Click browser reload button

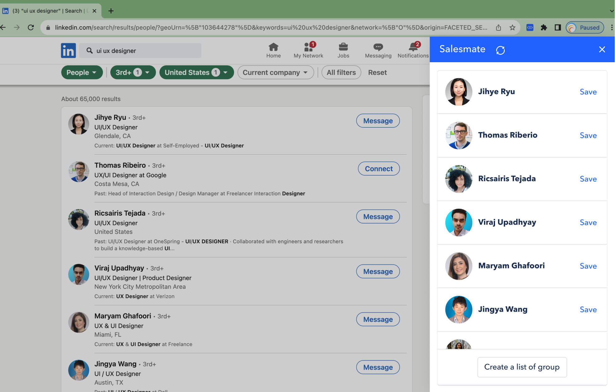tap(31, 27)
